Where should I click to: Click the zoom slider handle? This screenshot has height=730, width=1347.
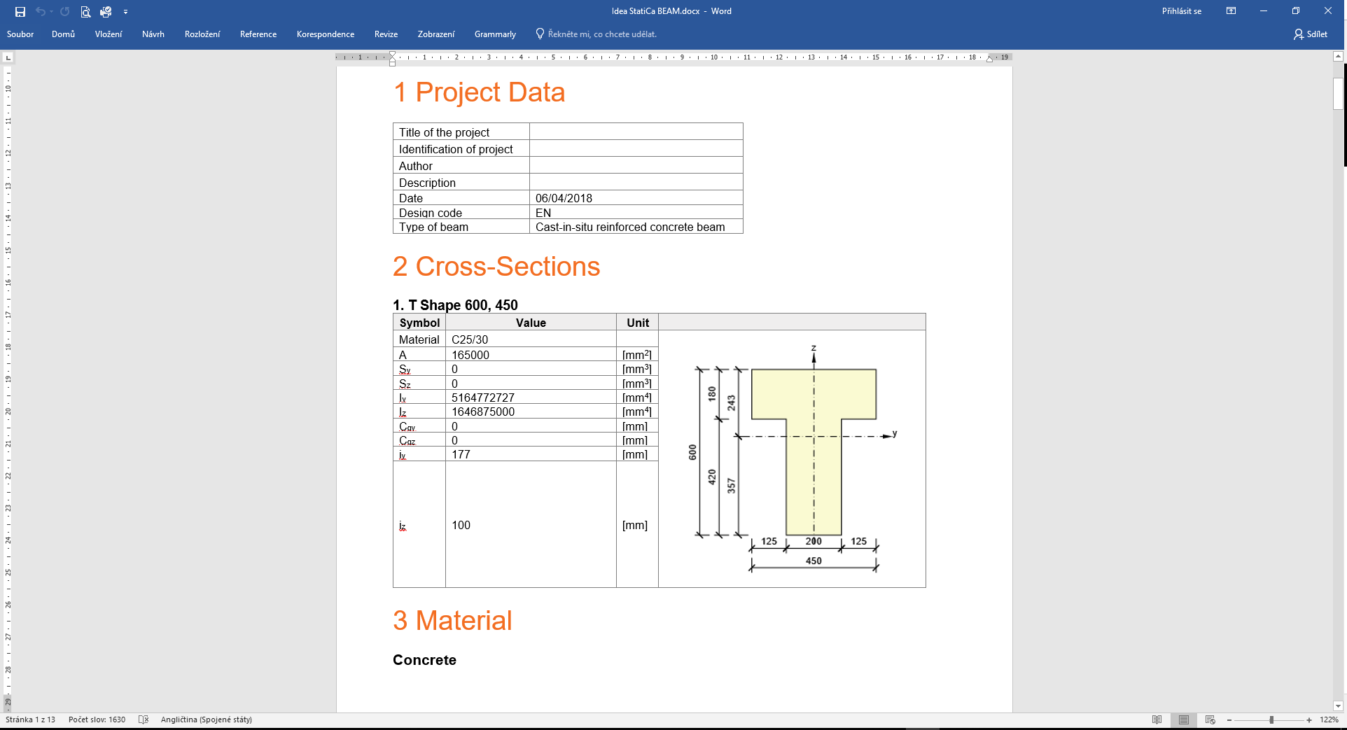coord(1271,720)
